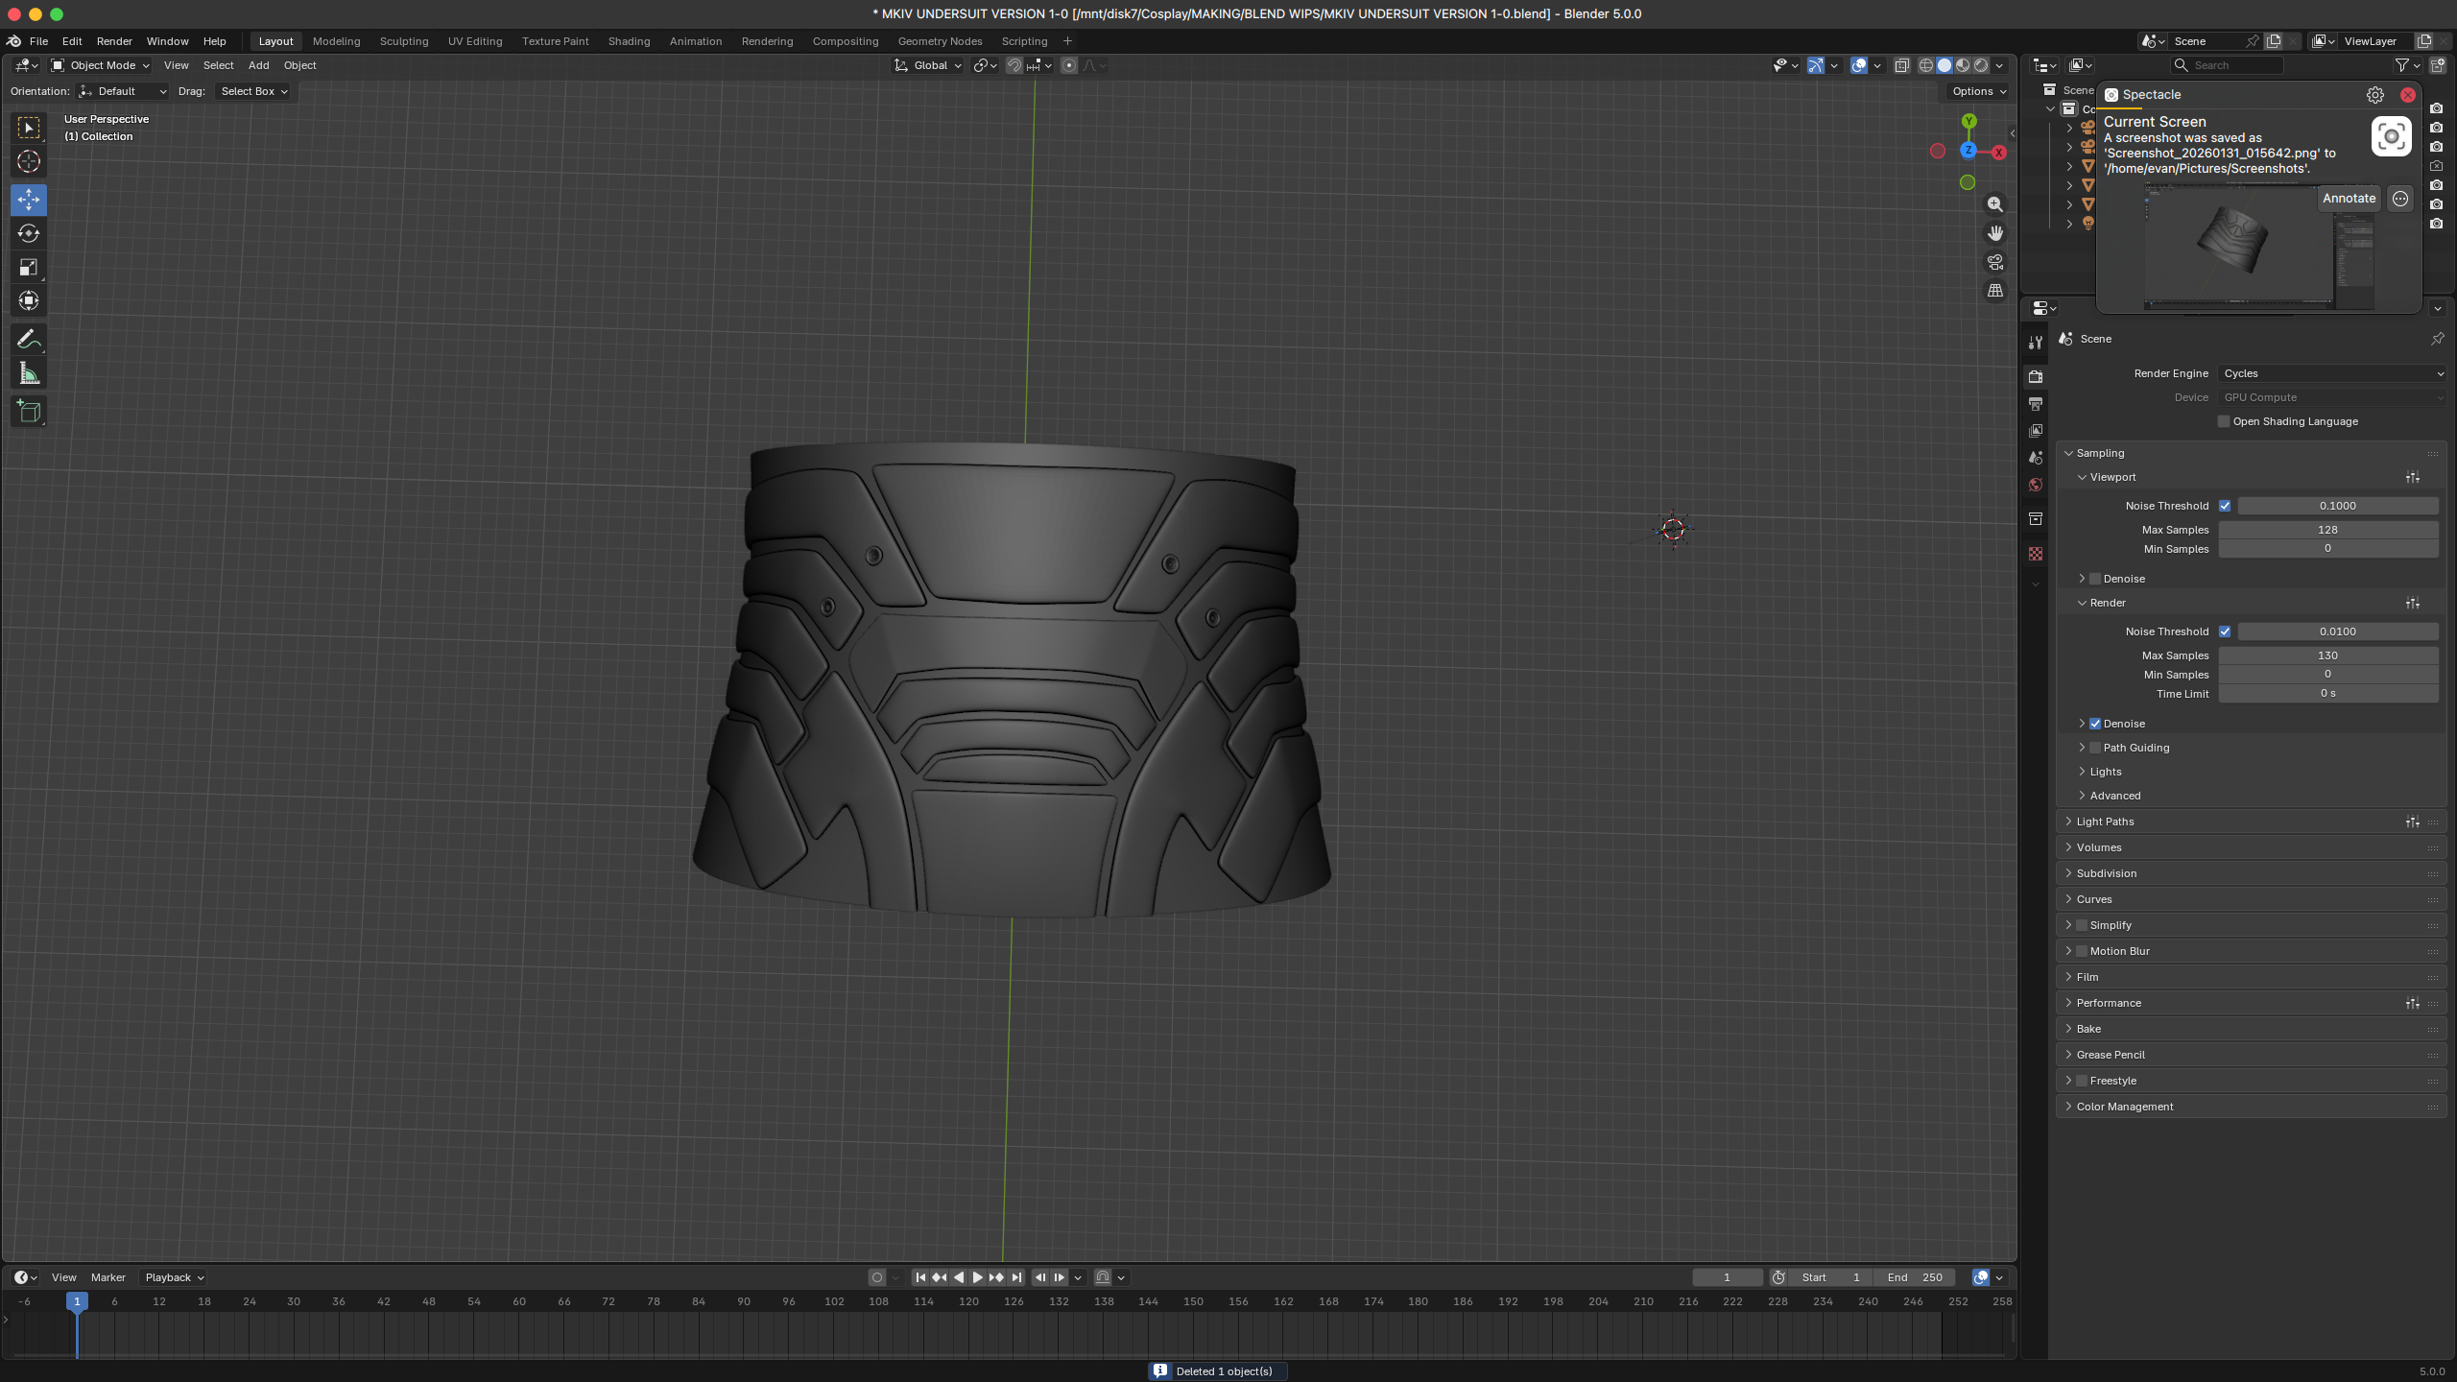Click the Annotate button in Spectacle notification
This screenshot has height=1382, width=2457.
click(x=2349, y=198)
